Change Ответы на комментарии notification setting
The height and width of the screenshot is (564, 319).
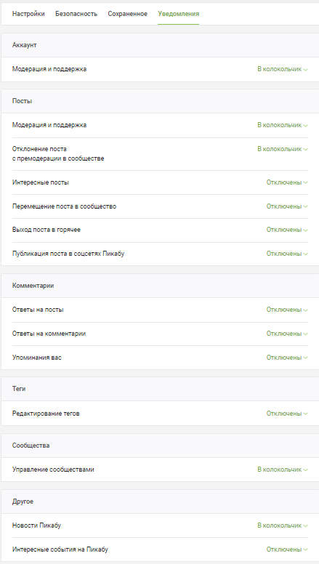coord(287,334)
